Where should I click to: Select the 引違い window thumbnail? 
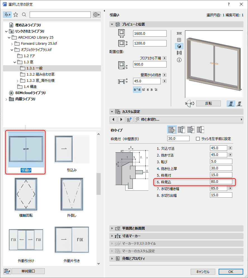pyautogui.click(x=26, y=152)
